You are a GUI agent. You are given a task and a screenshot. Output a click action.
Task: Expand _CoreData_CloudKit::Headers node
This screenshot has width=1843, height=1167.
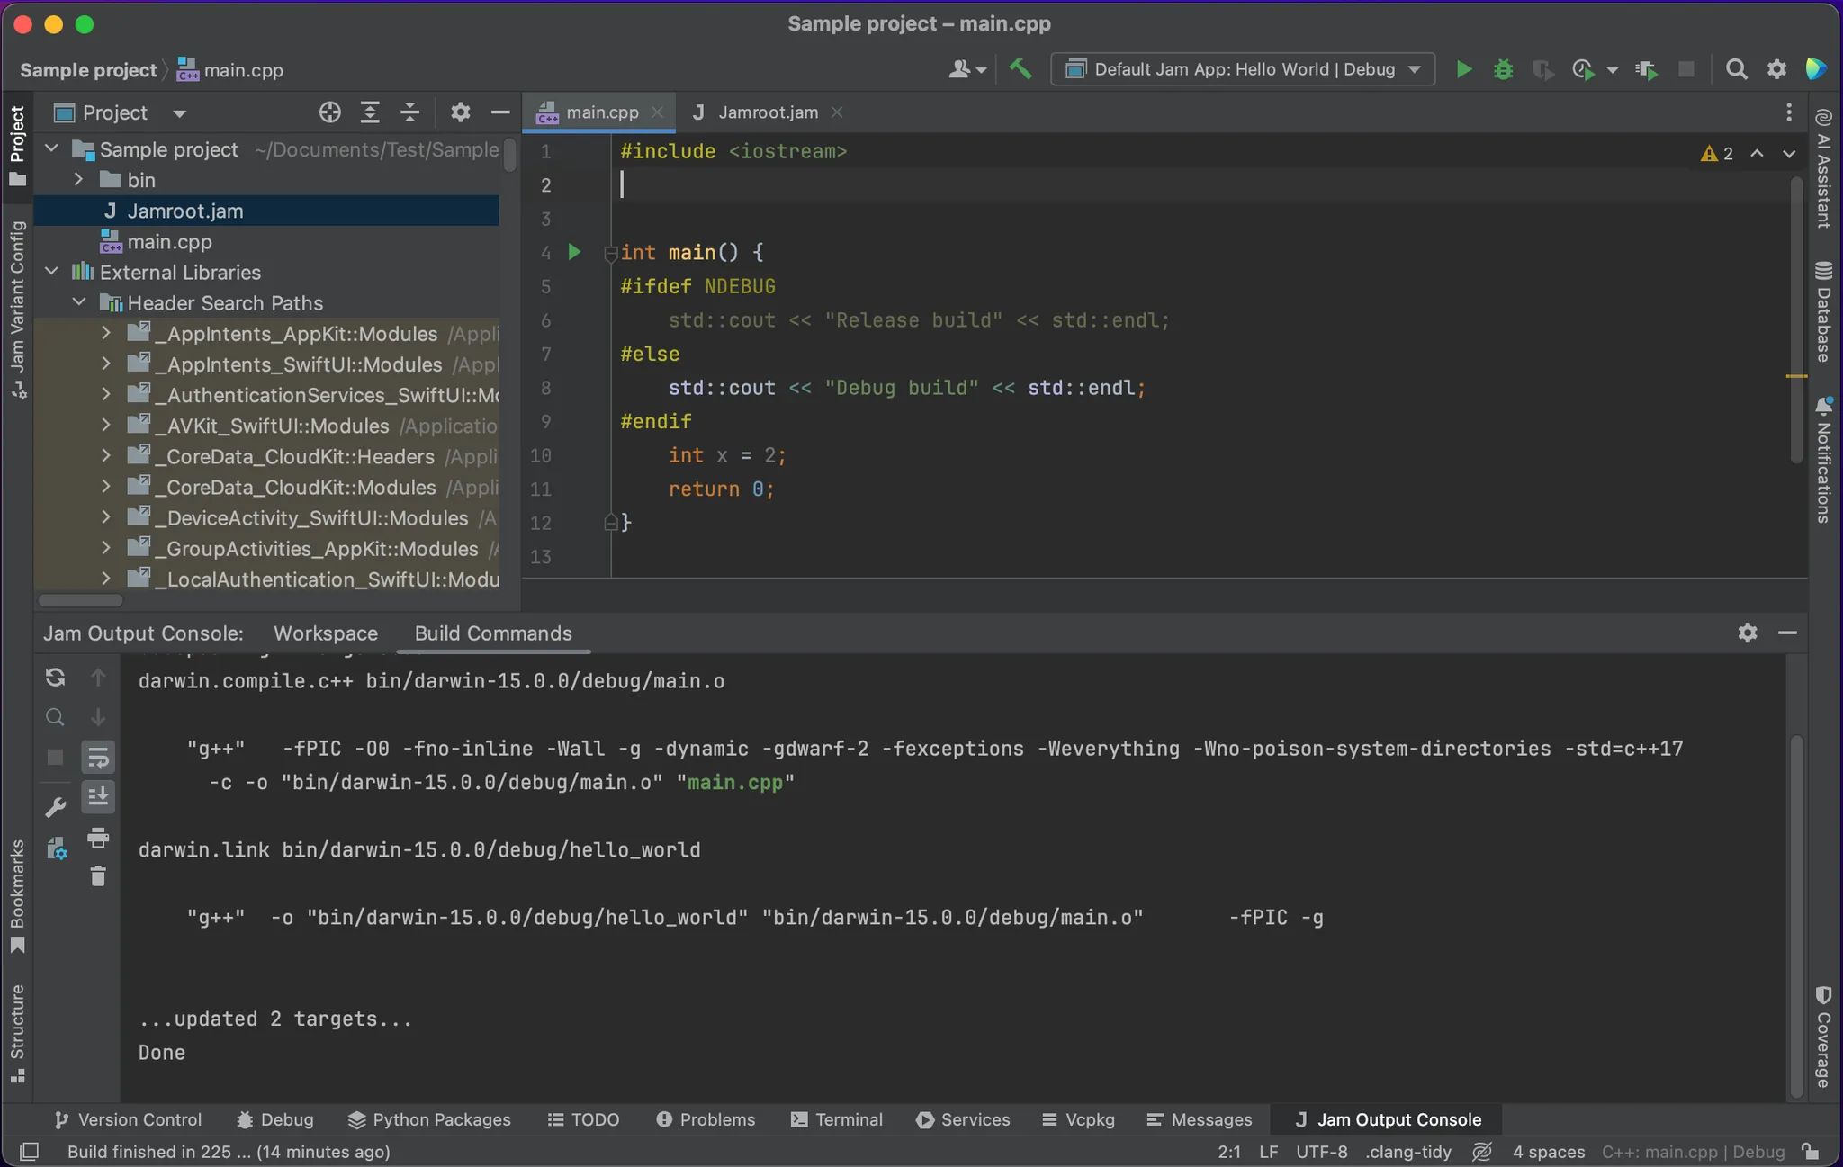[105, 455]
